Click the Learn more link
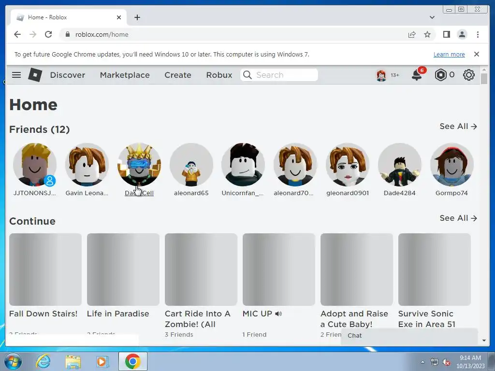This screenshot has height=371, width=495. click(x=449, y=54)
